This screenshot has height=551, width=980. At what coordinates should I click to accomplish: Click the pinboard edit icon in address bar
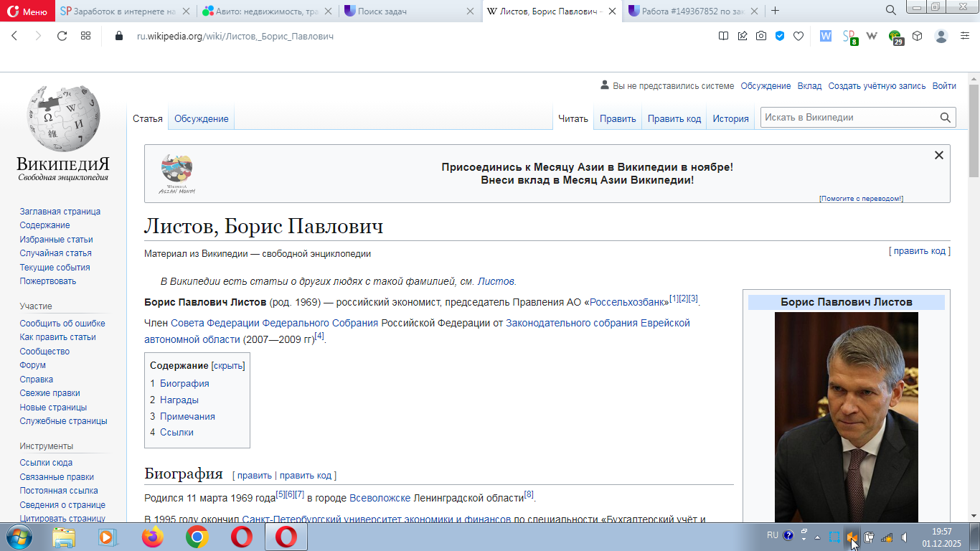[x=743, y=36]
